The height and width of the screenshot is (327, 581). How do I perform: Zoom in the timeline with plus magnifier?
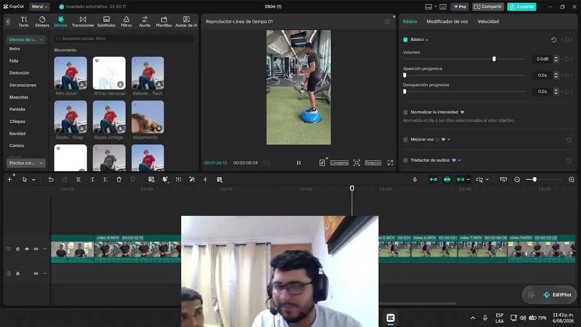click(571, 179)
